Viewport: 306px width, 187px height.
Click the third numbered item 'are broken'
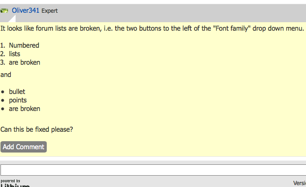tap(25, 62)
